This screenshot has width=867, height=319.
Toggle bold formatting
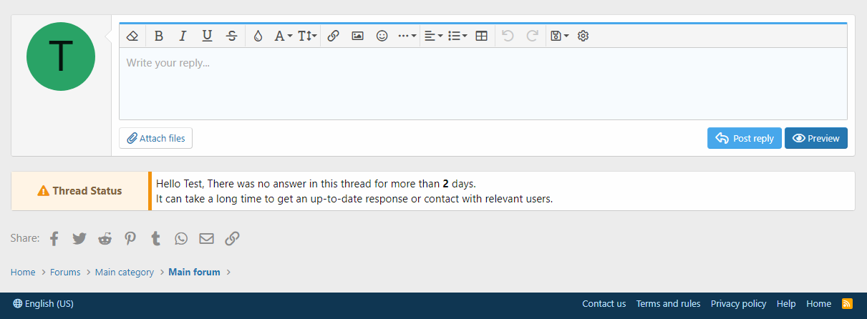click(159, 36)
